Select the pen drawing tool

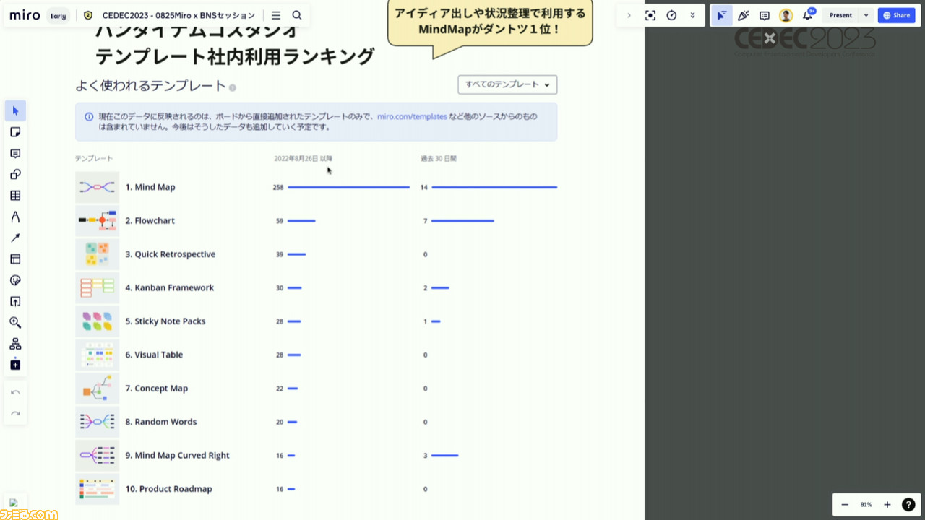(x=15, y=217)
